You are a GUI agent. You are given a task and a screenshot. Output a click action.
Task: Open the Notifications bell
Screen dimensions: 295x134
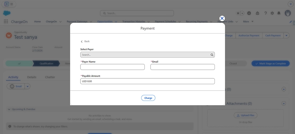pos(279,13)
